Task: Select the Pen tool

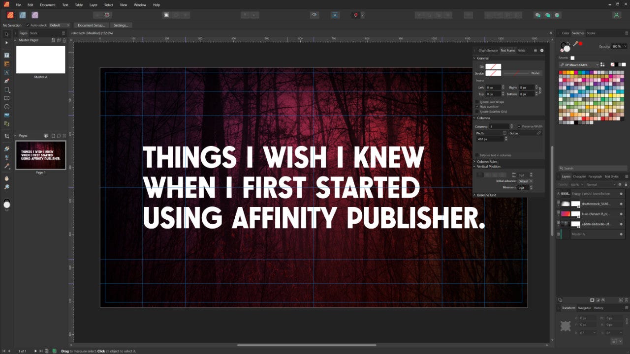Action: 6,81
